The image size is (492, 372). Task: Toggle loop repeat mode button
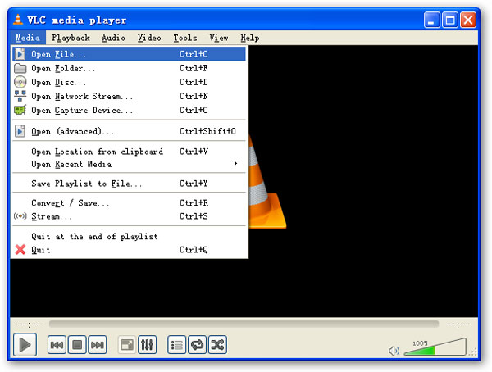click(x=197, y=345)
